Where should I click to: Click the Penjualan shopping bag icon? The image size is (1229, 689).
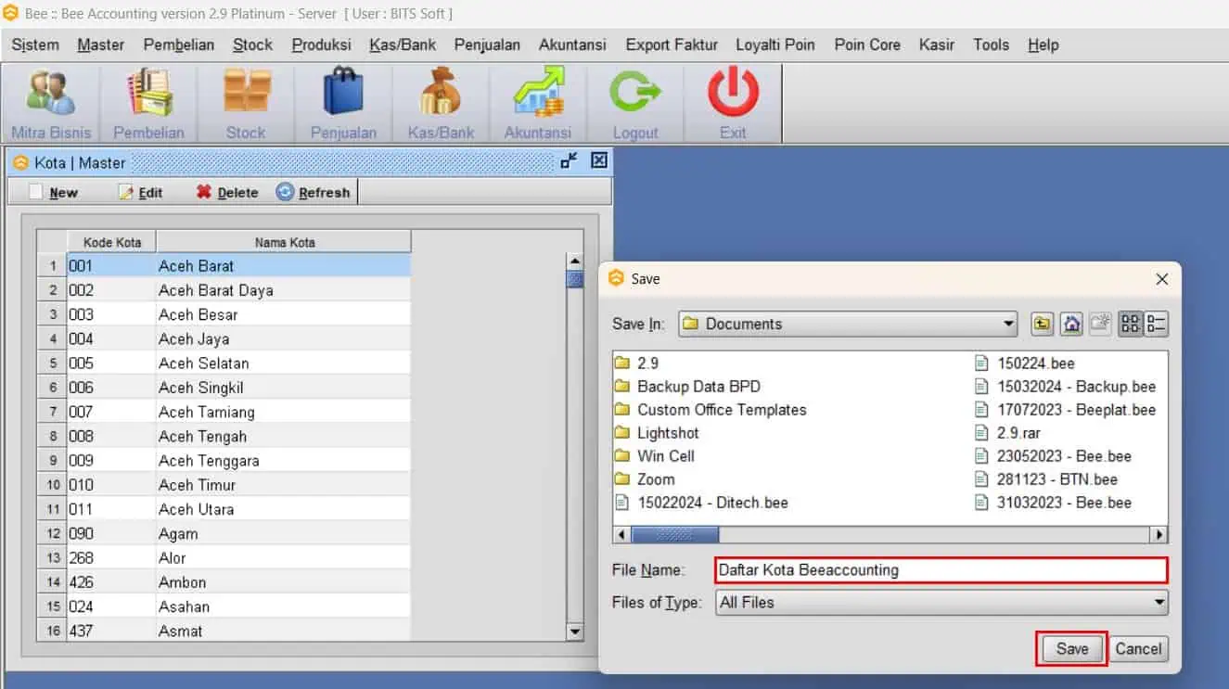point(343,103)
